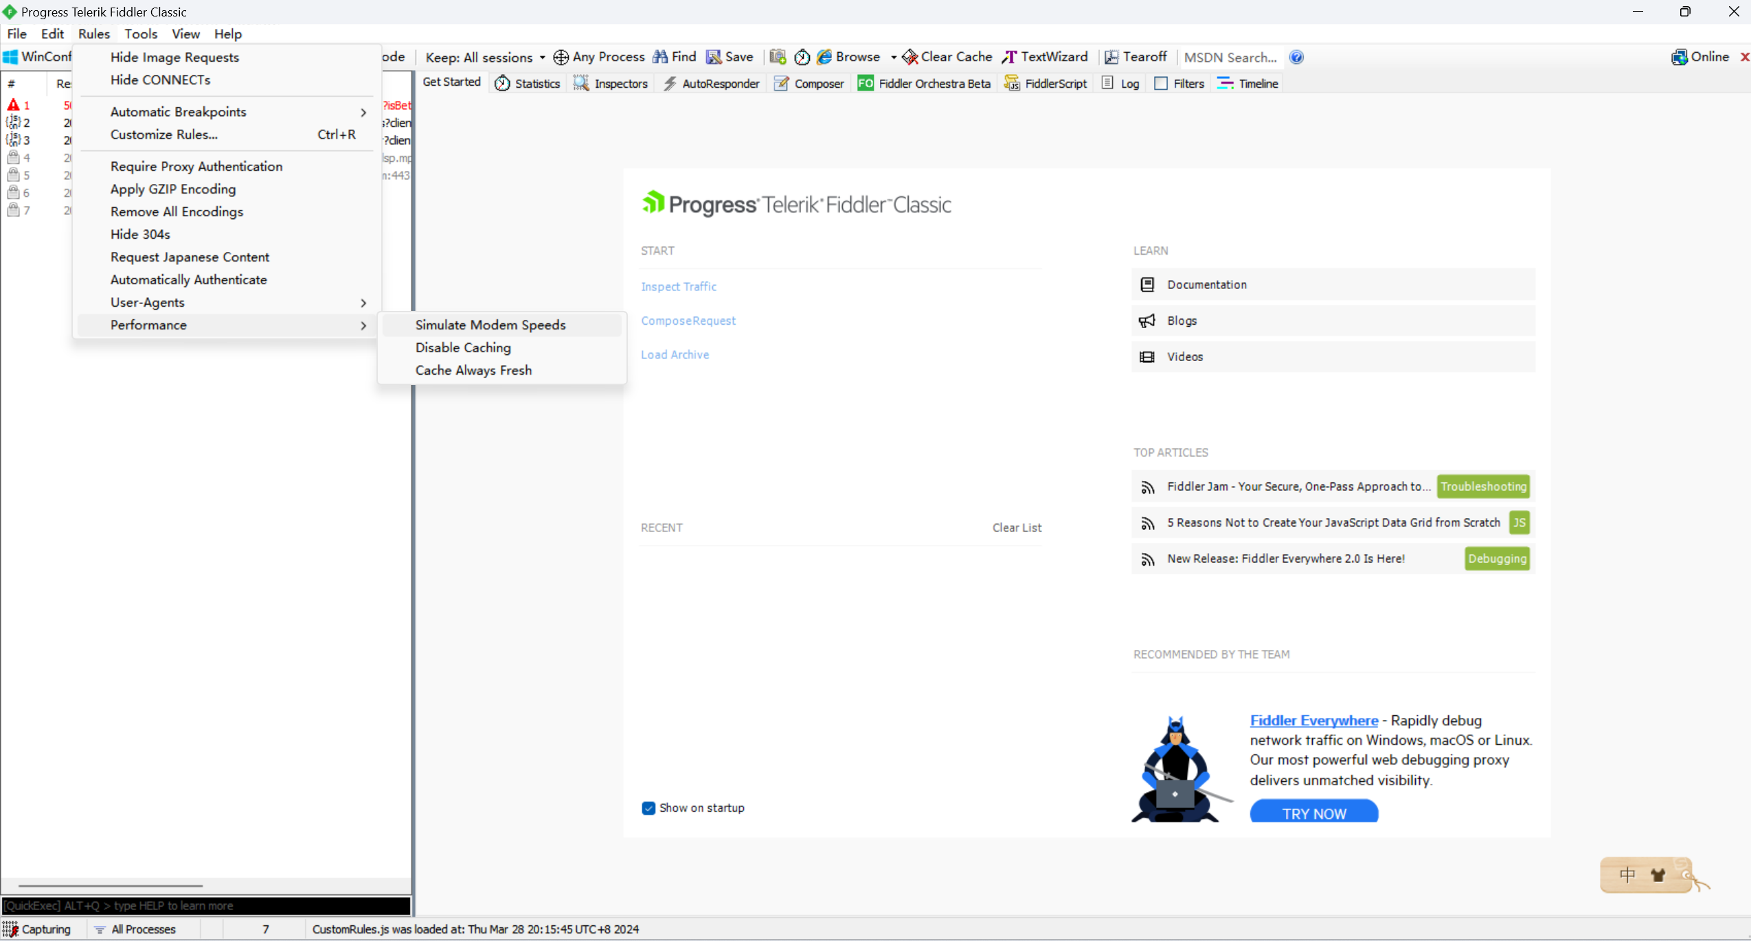Toggle Simulate Modem Speeds option
1751x941 pixels.
coord(490,325)
